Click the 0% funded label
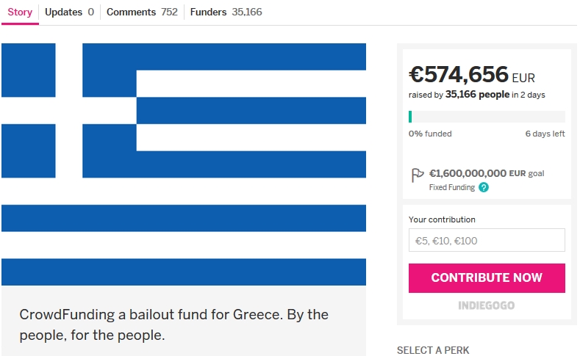 tap(430, 134)
